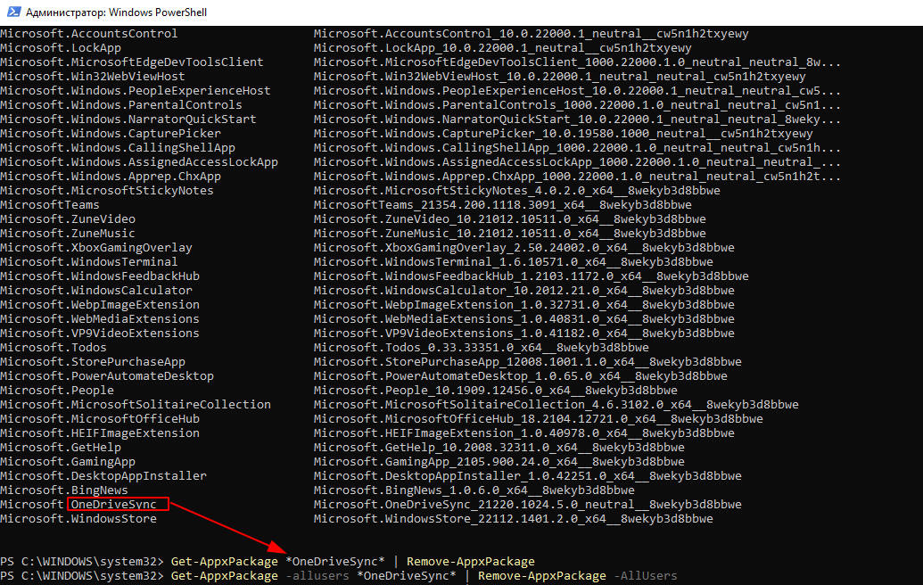Select the Microsoft.People name entry
923x585 pixels.
tap(57, 391)
